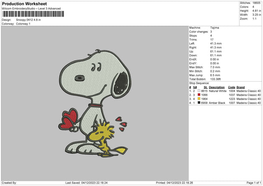Click the Stitches count 18605
The height and width of the screenshot is (186, 263).
click(x=257, y=3)
